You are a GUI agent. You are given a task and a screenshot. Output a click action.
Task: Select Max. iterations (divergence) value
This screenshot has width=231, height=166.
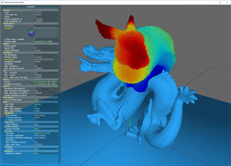tap(46, 91)
